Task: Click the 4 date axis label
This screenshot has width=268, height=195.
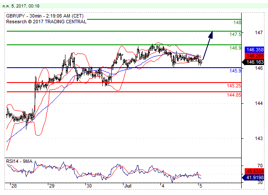Action: pyautogui.click(x=163, y=186)
